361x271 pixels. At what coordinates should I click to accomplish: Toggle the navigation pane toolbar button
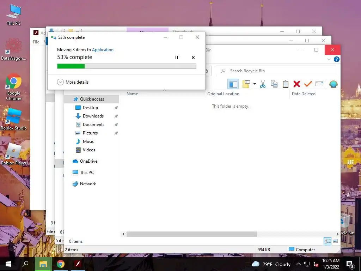click(x=233, y=84)
